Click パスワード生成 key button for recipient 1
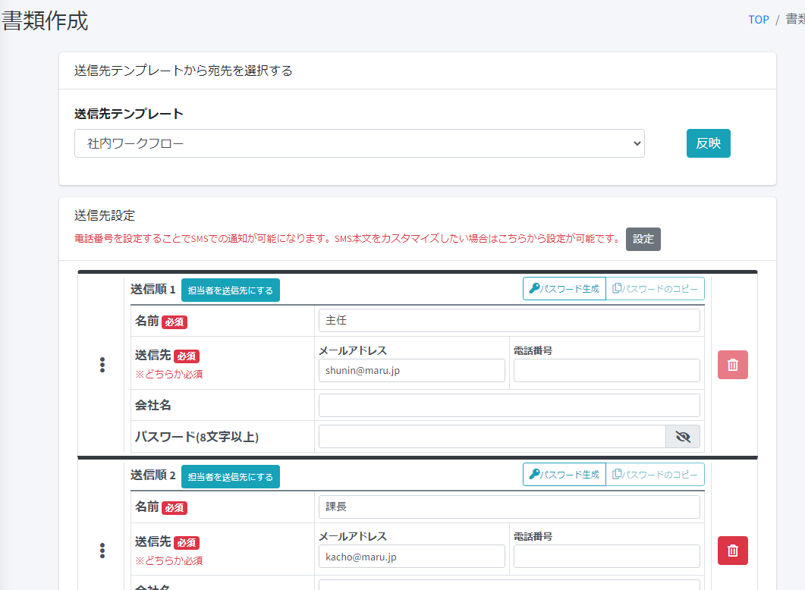The image size is (805, 590). coord(564,289)
